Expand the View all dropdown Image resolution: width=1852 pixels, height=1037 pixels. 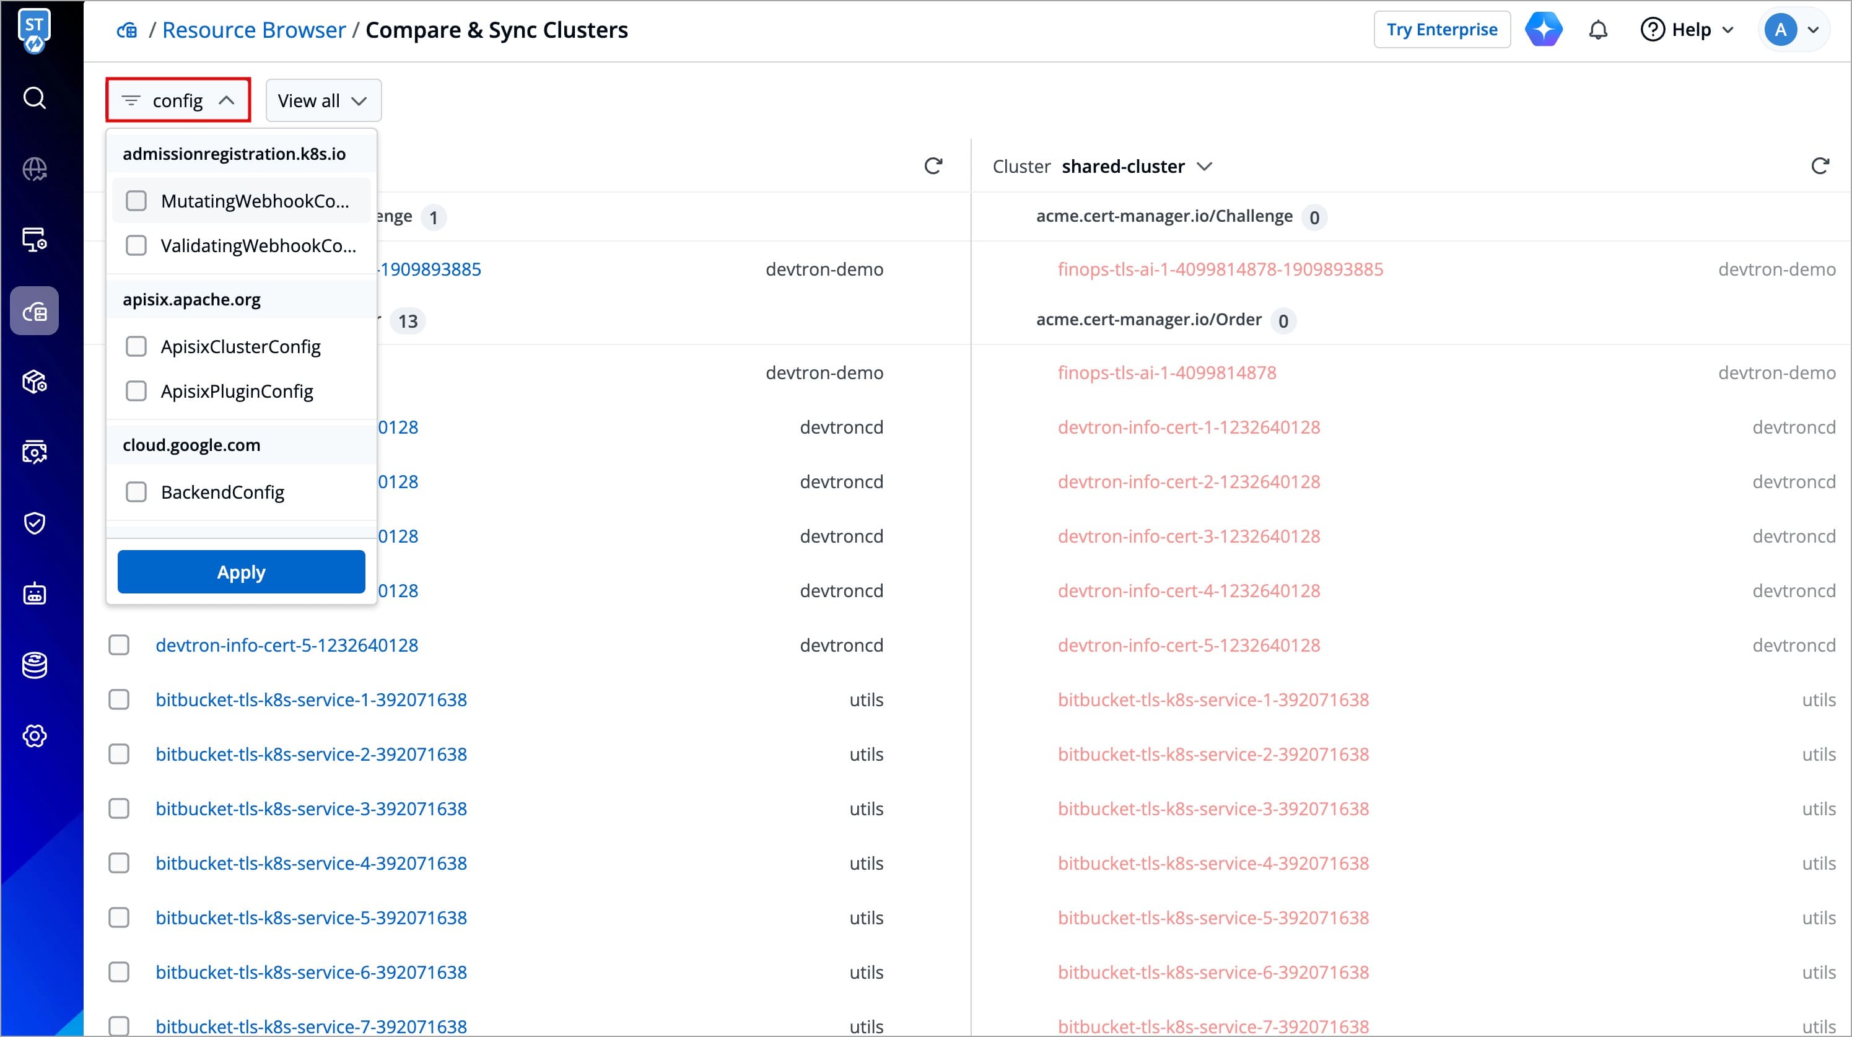point(323,101)
